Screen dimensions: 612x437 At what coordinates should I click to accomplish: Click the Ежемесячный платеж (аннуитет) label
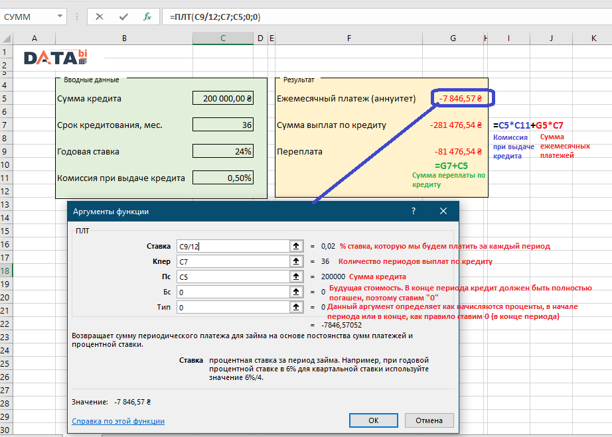pyautogui.click(x=346, y=99)
